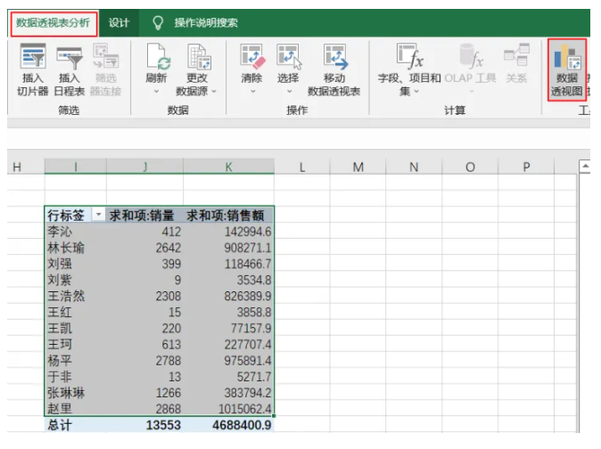Select the total cell 13553
This screenshot has height=449, width=601.
[144, 425]
